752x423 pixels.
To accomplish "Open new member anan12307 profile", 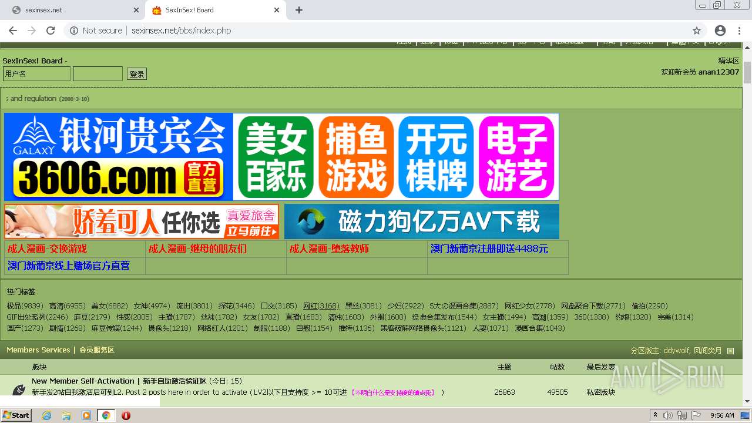I will click(x=719, y=72).
